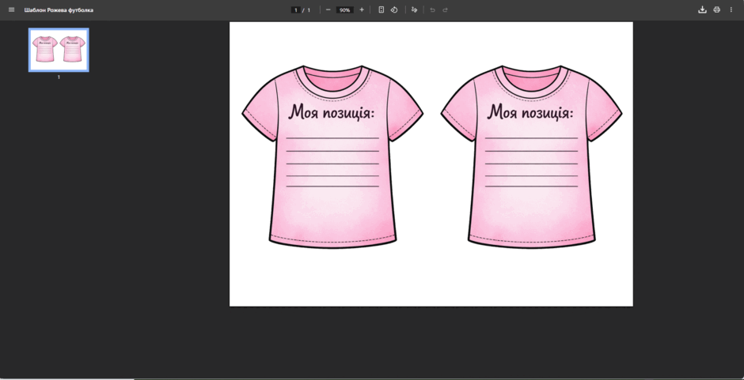Toggle the sidebar menu icon

[x=11, y=10]
